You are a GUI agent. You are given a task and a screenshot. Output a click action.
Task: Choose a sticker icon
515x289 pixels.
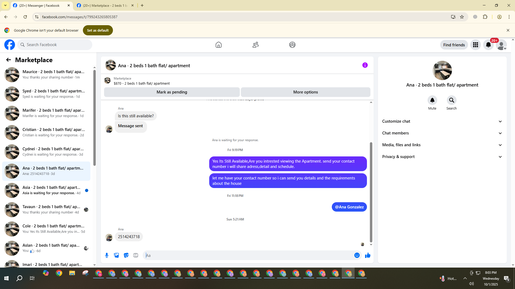coord(126,255)
